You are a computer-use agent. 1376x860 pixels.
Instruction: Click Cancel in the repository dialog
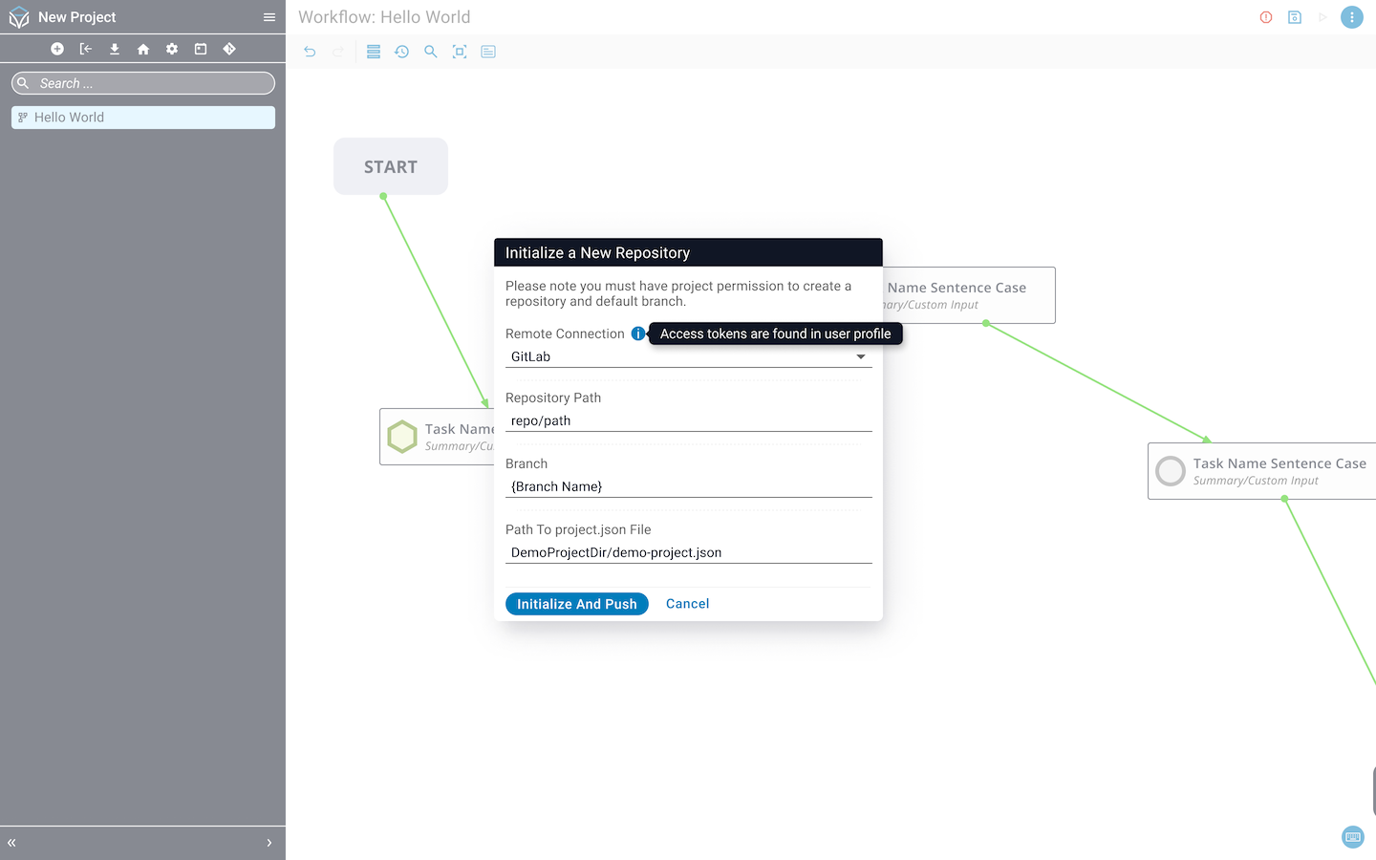pyautogui.click(x=687, y=604)
